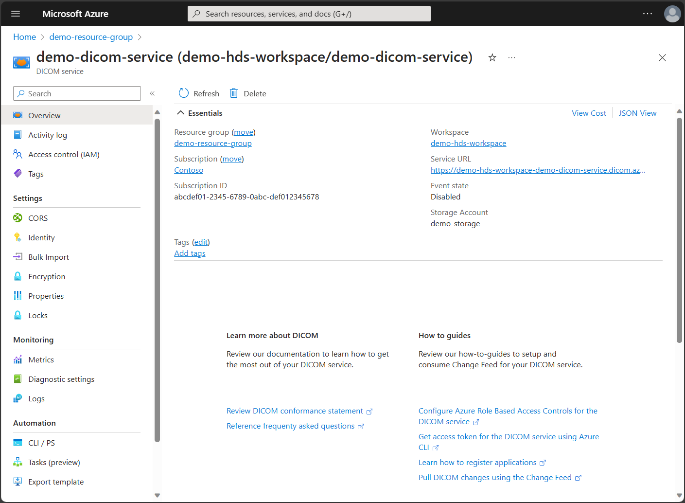The image size is (685, 503).
Task: Click the Metrics chart icon
Action: (18, 359)
